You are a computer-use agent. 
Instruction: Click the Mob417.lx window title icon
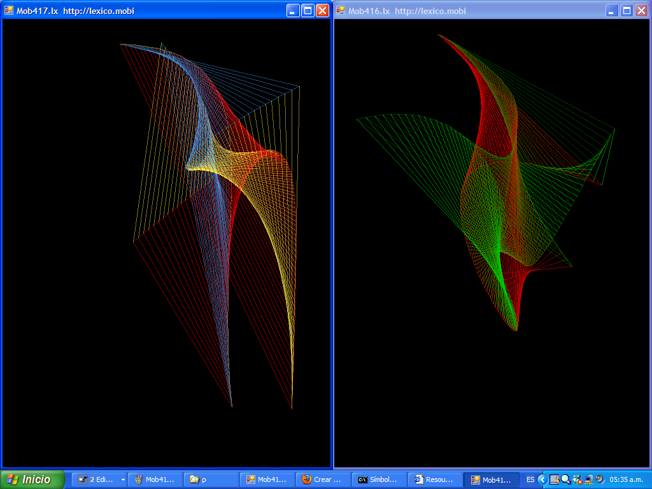tap(9, 11)
